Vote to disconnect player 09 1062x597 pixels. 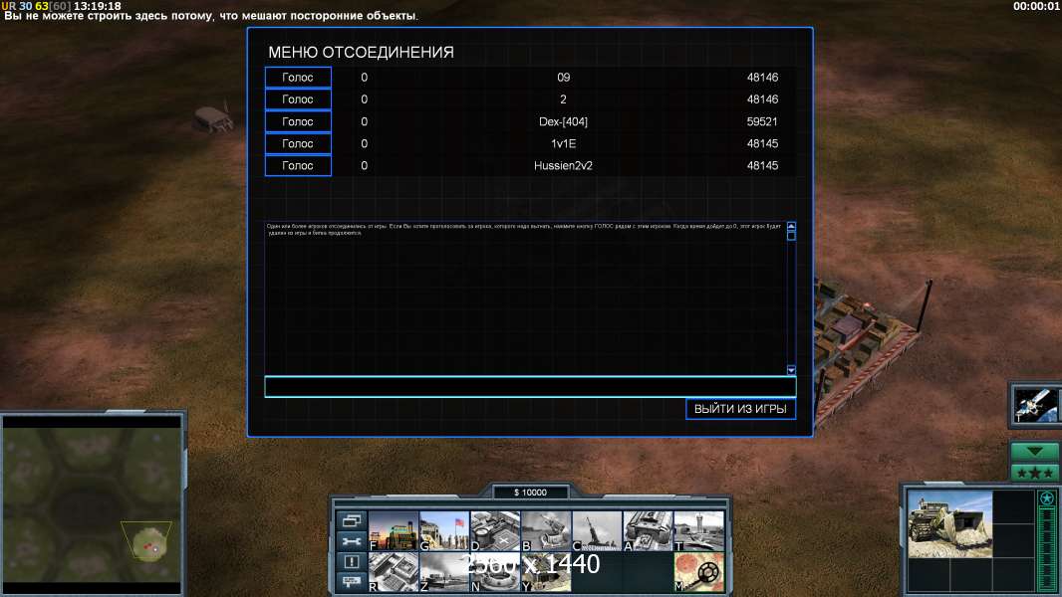pyautogui.click(x=298, y=77)
